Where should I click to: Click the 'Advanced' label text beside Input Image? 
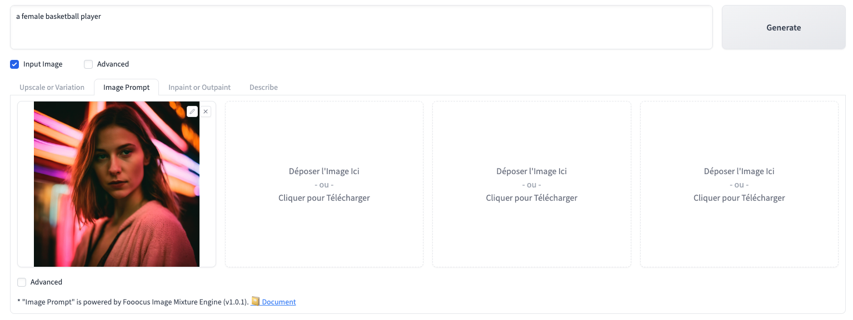pos(113,64)
